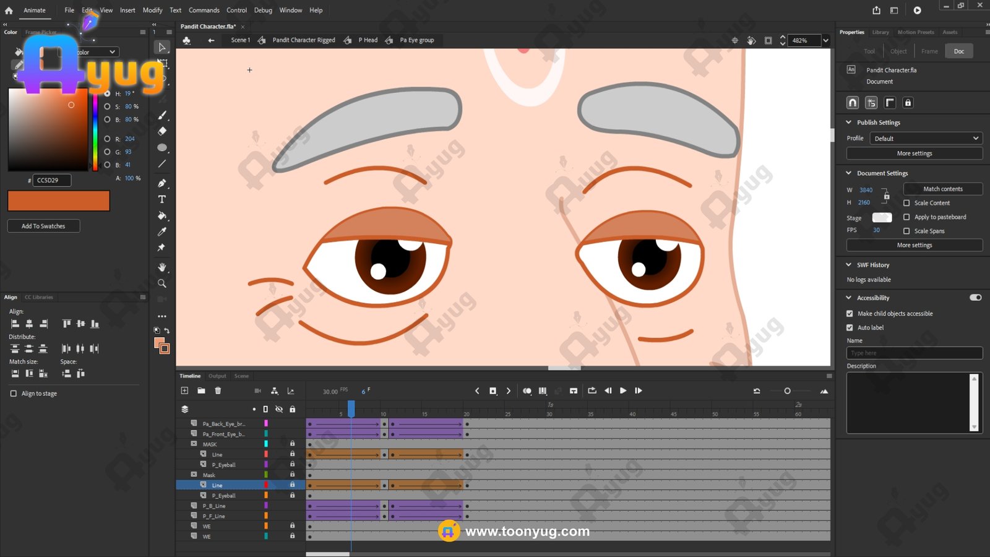The image size is (990, 557).
Task: Click the Add To Swatches button
Action: pos(43,226)
